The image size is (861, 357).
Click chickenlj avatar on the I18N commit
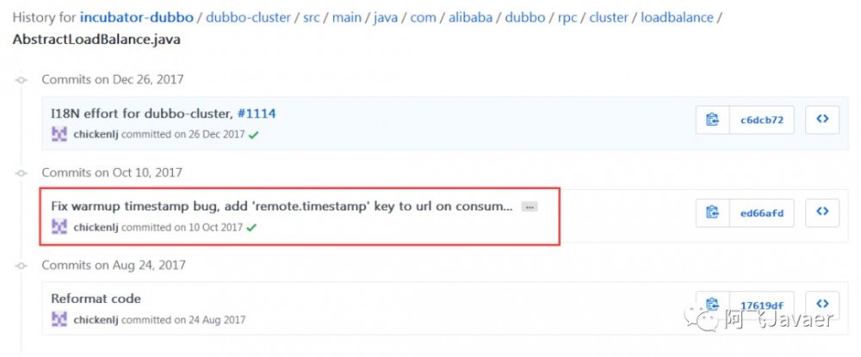click(x=59, y=134)
